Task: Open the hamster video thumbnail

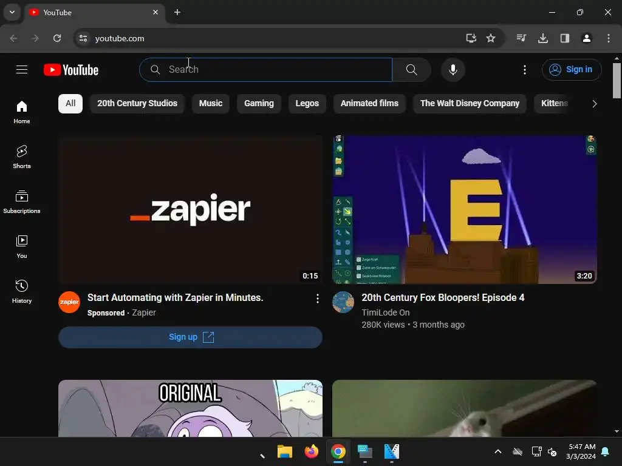Action: [x=465, y=408]
